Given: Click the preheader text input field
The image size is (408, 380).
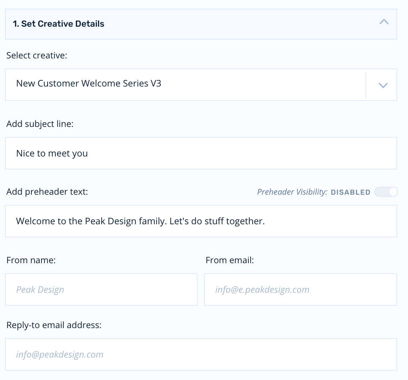Looking at the screenshot, I should [x=201, y=221].
